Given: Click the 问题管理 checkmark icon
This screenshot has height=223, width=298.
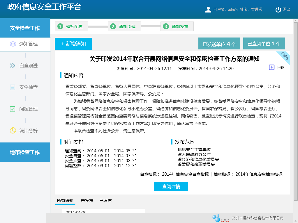Looking at the screenshot, I should pos(13,109).
